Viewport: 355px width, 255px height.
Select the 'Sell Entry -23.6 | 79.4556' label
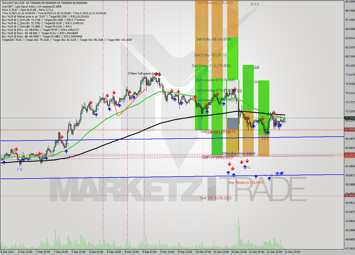point(211,66)
